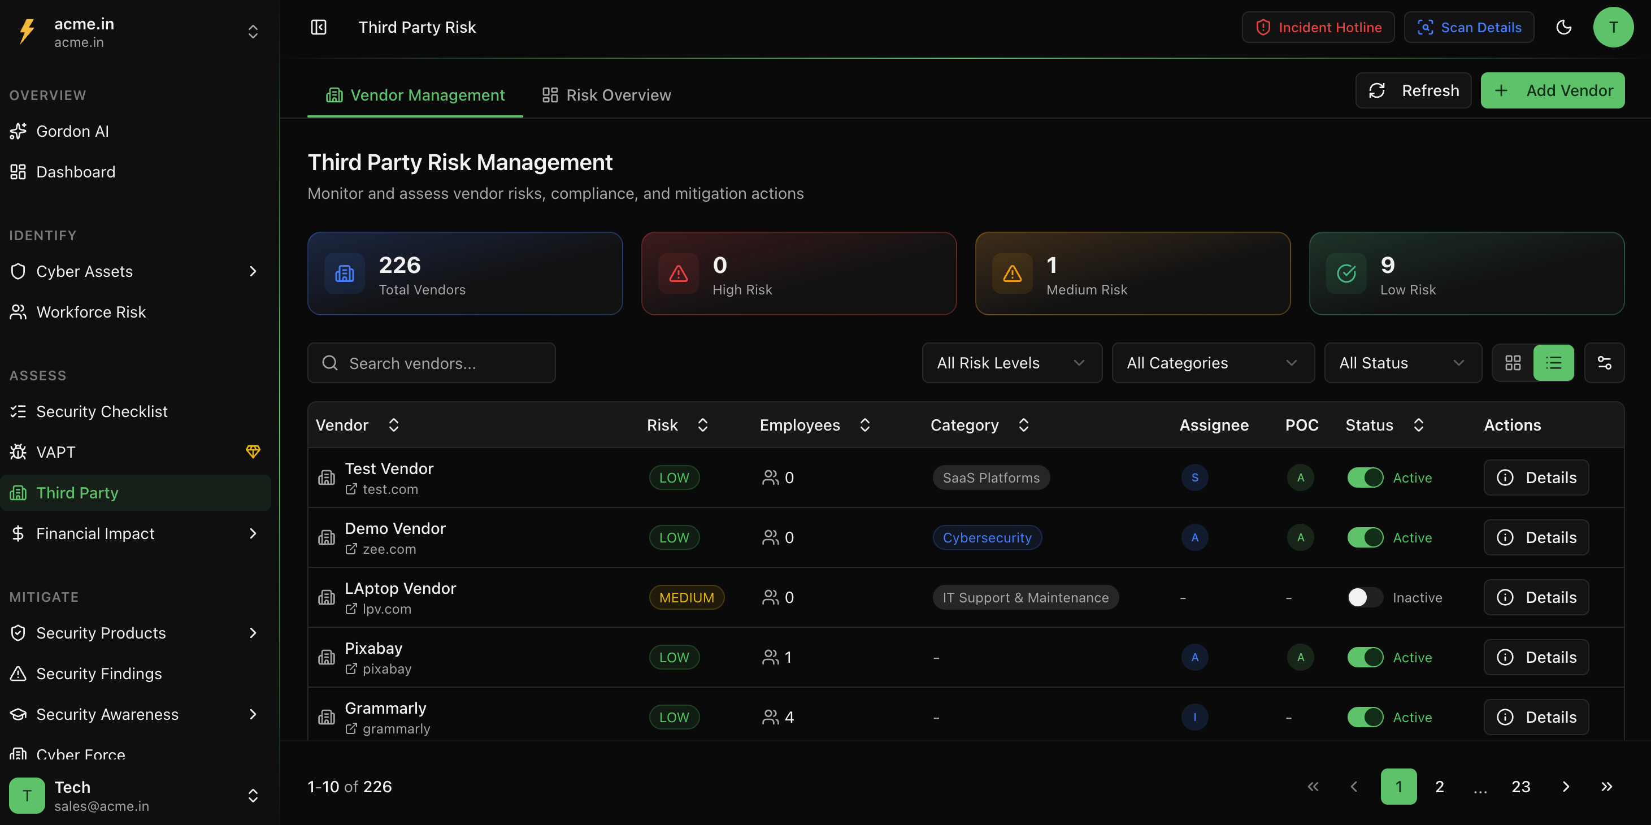Click the VAPT premium diamond icon
Screen dimensions: 1651x825
click(253, 452)
